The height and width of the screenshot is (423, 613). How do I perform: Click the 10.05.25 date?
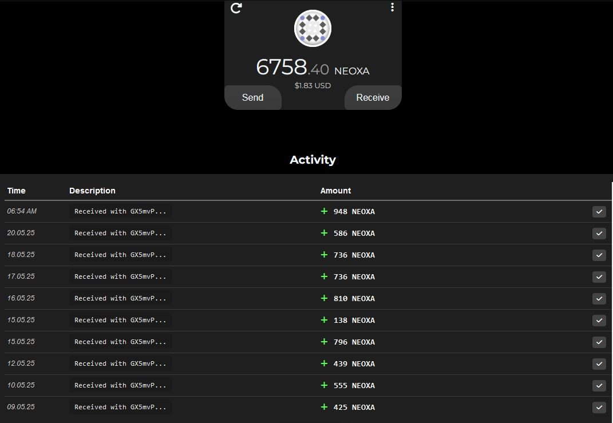[x=21, y=385]
